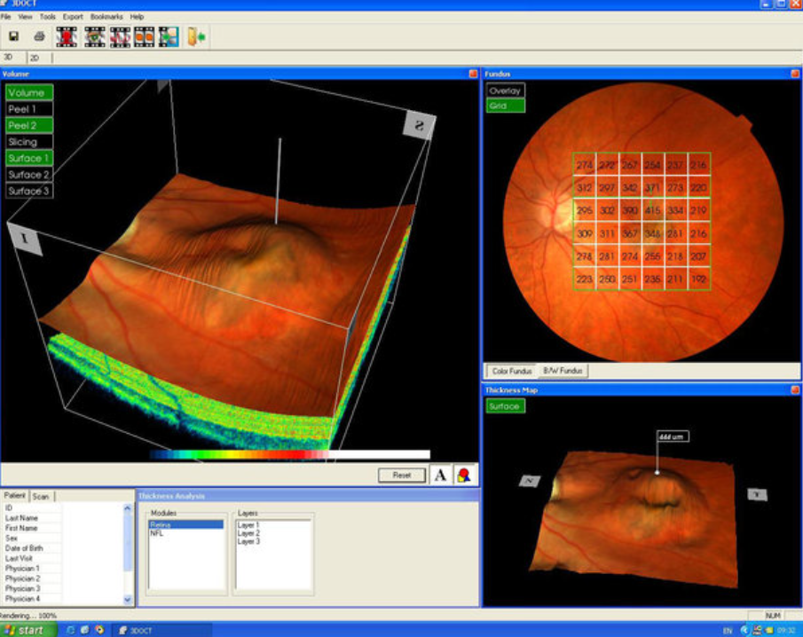This screenshot has height=637, width=803.
Task: Select the B/W Fundus tab
Action: click(x=563, y=370)
